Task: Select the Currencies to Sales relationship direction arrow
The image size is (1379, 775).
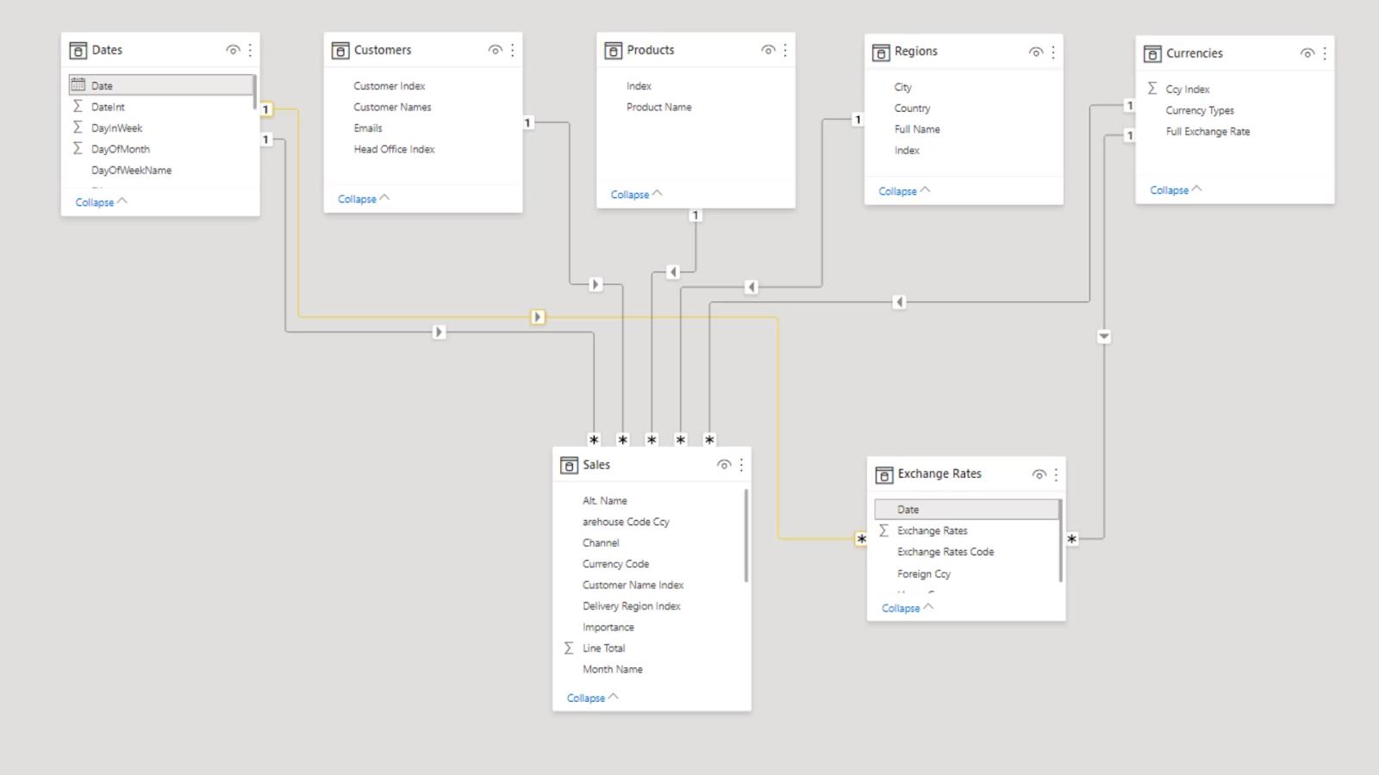Action: pos(899,301)
